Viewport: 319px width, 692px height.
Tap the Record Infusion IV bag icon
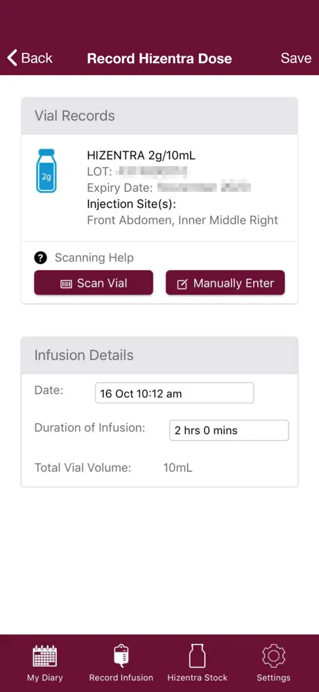point(121,655)
